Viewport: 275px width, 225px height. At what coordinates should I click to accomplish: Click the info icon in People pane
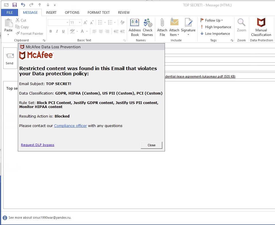5,218
